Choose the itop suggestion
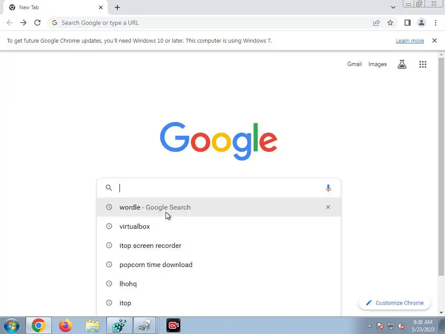The height and width of the screenshot is (334, 445). click(x=219, y=303)
